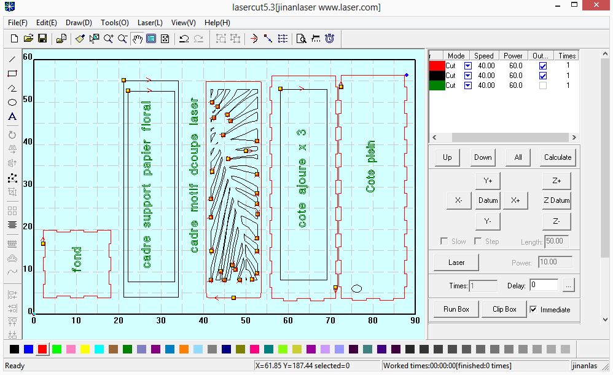The width and height of the screenshot is (613, 375).
Task: Click the Up button
Action: pos(447,157)
